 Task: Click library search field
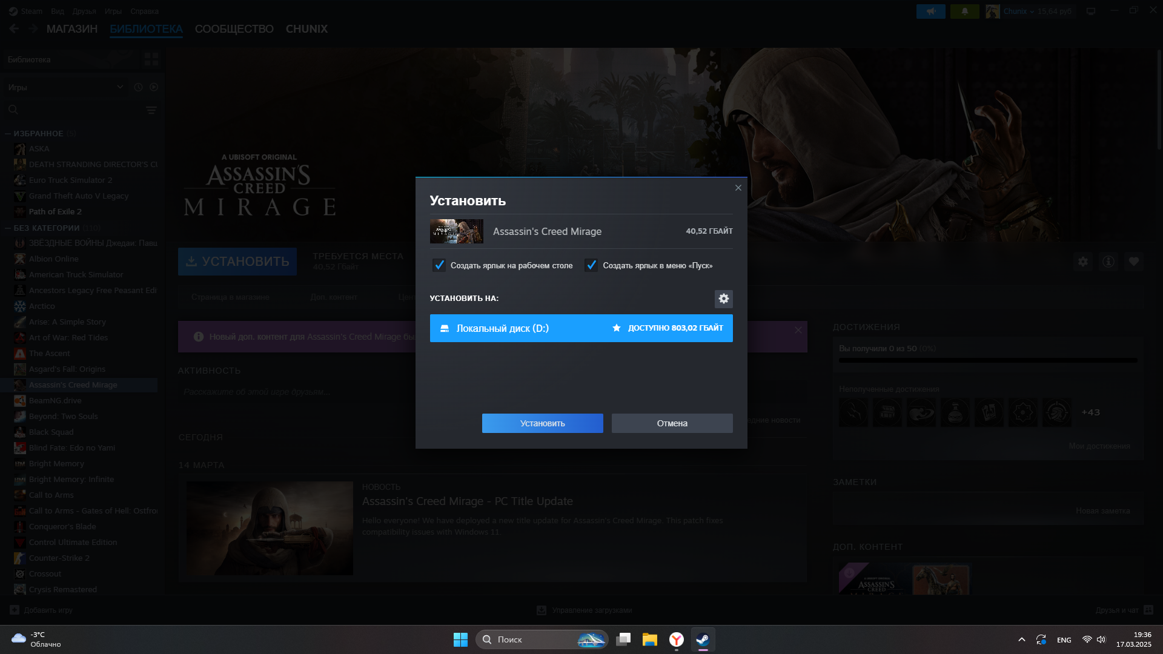click(x=73, y=110)
